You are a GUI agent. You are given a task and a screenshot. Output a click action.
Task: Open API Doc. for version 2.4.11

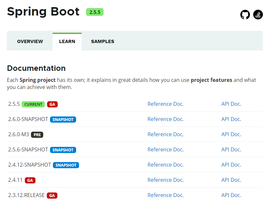pos(231,180)
